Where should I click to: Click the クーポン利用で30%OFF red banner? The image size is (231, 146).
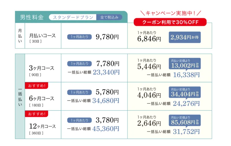click(170, 22)
